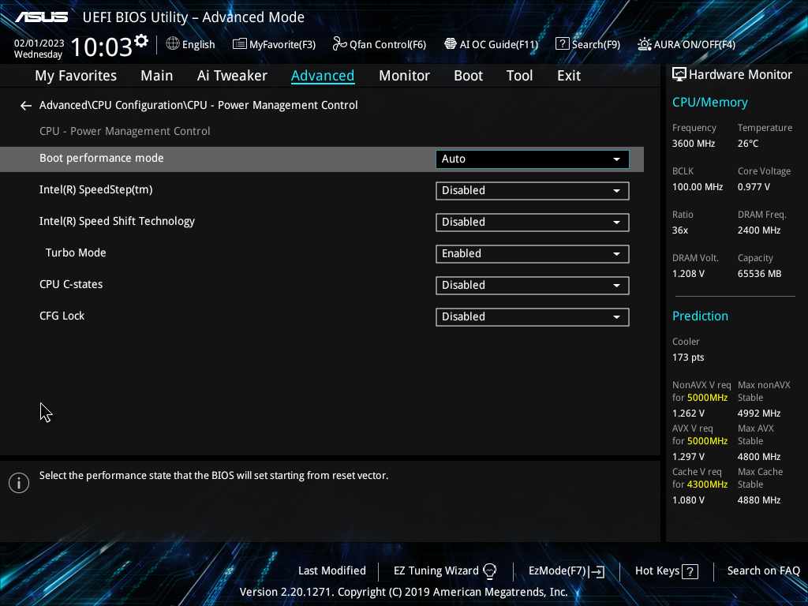Click the 4992 MHz max nonAVX value
Image resolution: width=808 pixels, height=606 pixels.
[x=758, y=413]
